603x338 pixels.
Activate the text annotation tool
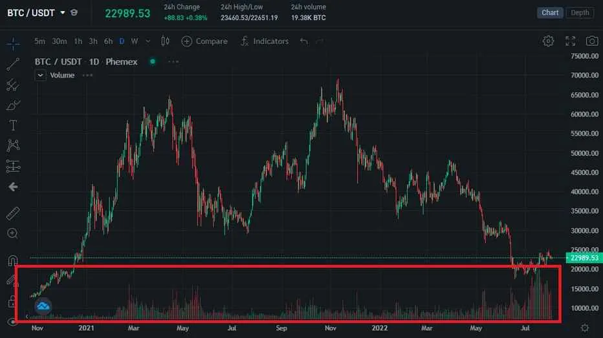pos(13,125)
